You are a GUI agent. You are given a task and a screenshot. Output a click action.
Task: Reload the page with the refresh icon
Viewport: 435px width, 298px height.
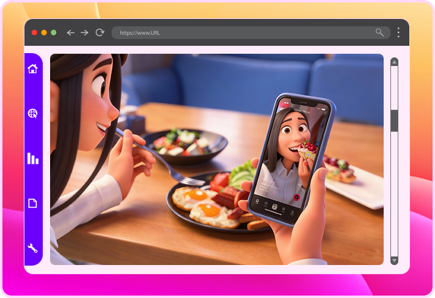click(x=100, y=32)
